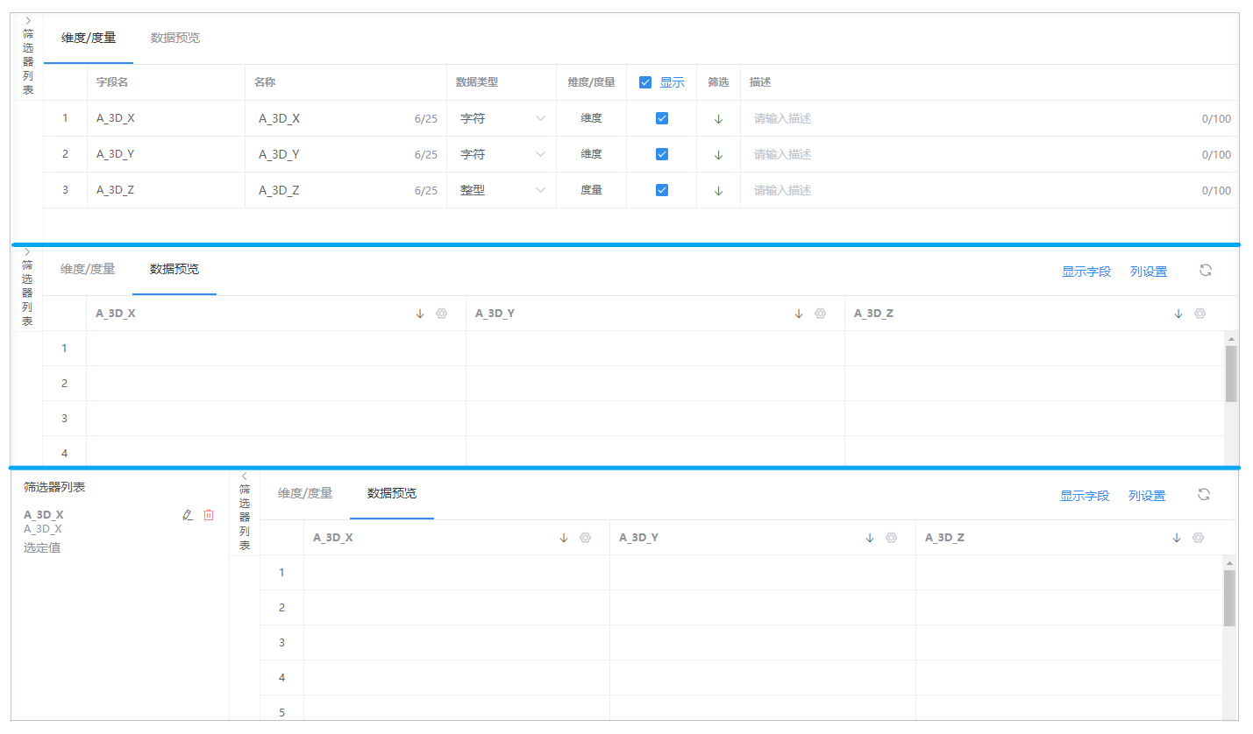Expand the 筛选器列表 sidebar beside the empty four-row preview

point(27,251)
